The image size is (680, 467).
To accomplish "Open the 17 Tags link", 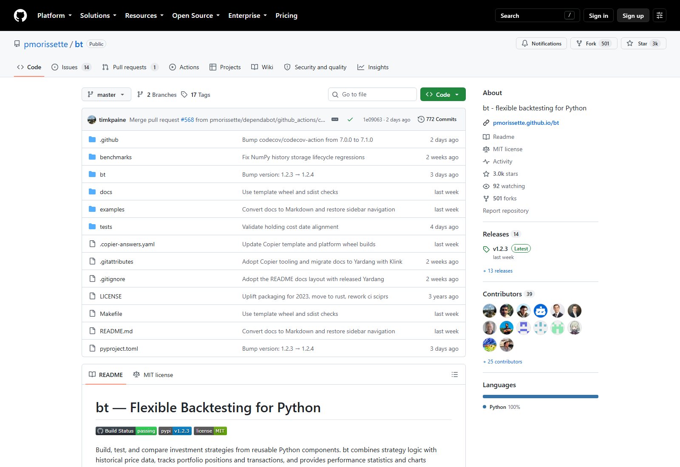I will tap(195, 95).
